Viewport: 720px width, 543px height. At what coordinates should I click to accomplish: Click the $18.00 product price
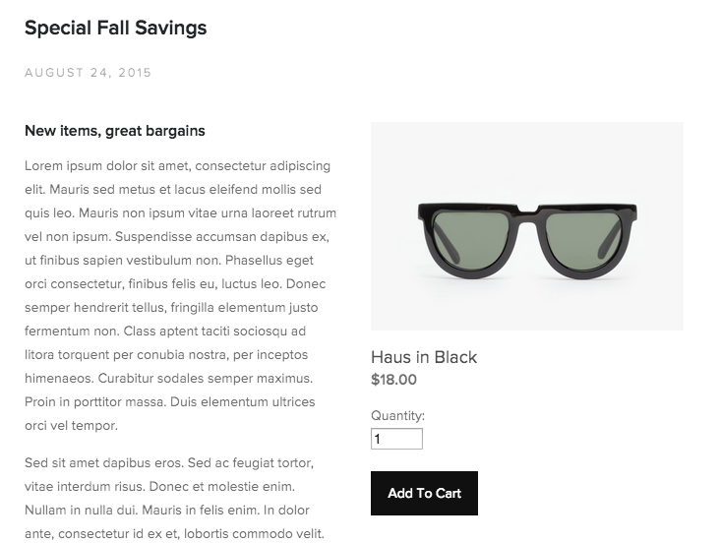393,380
